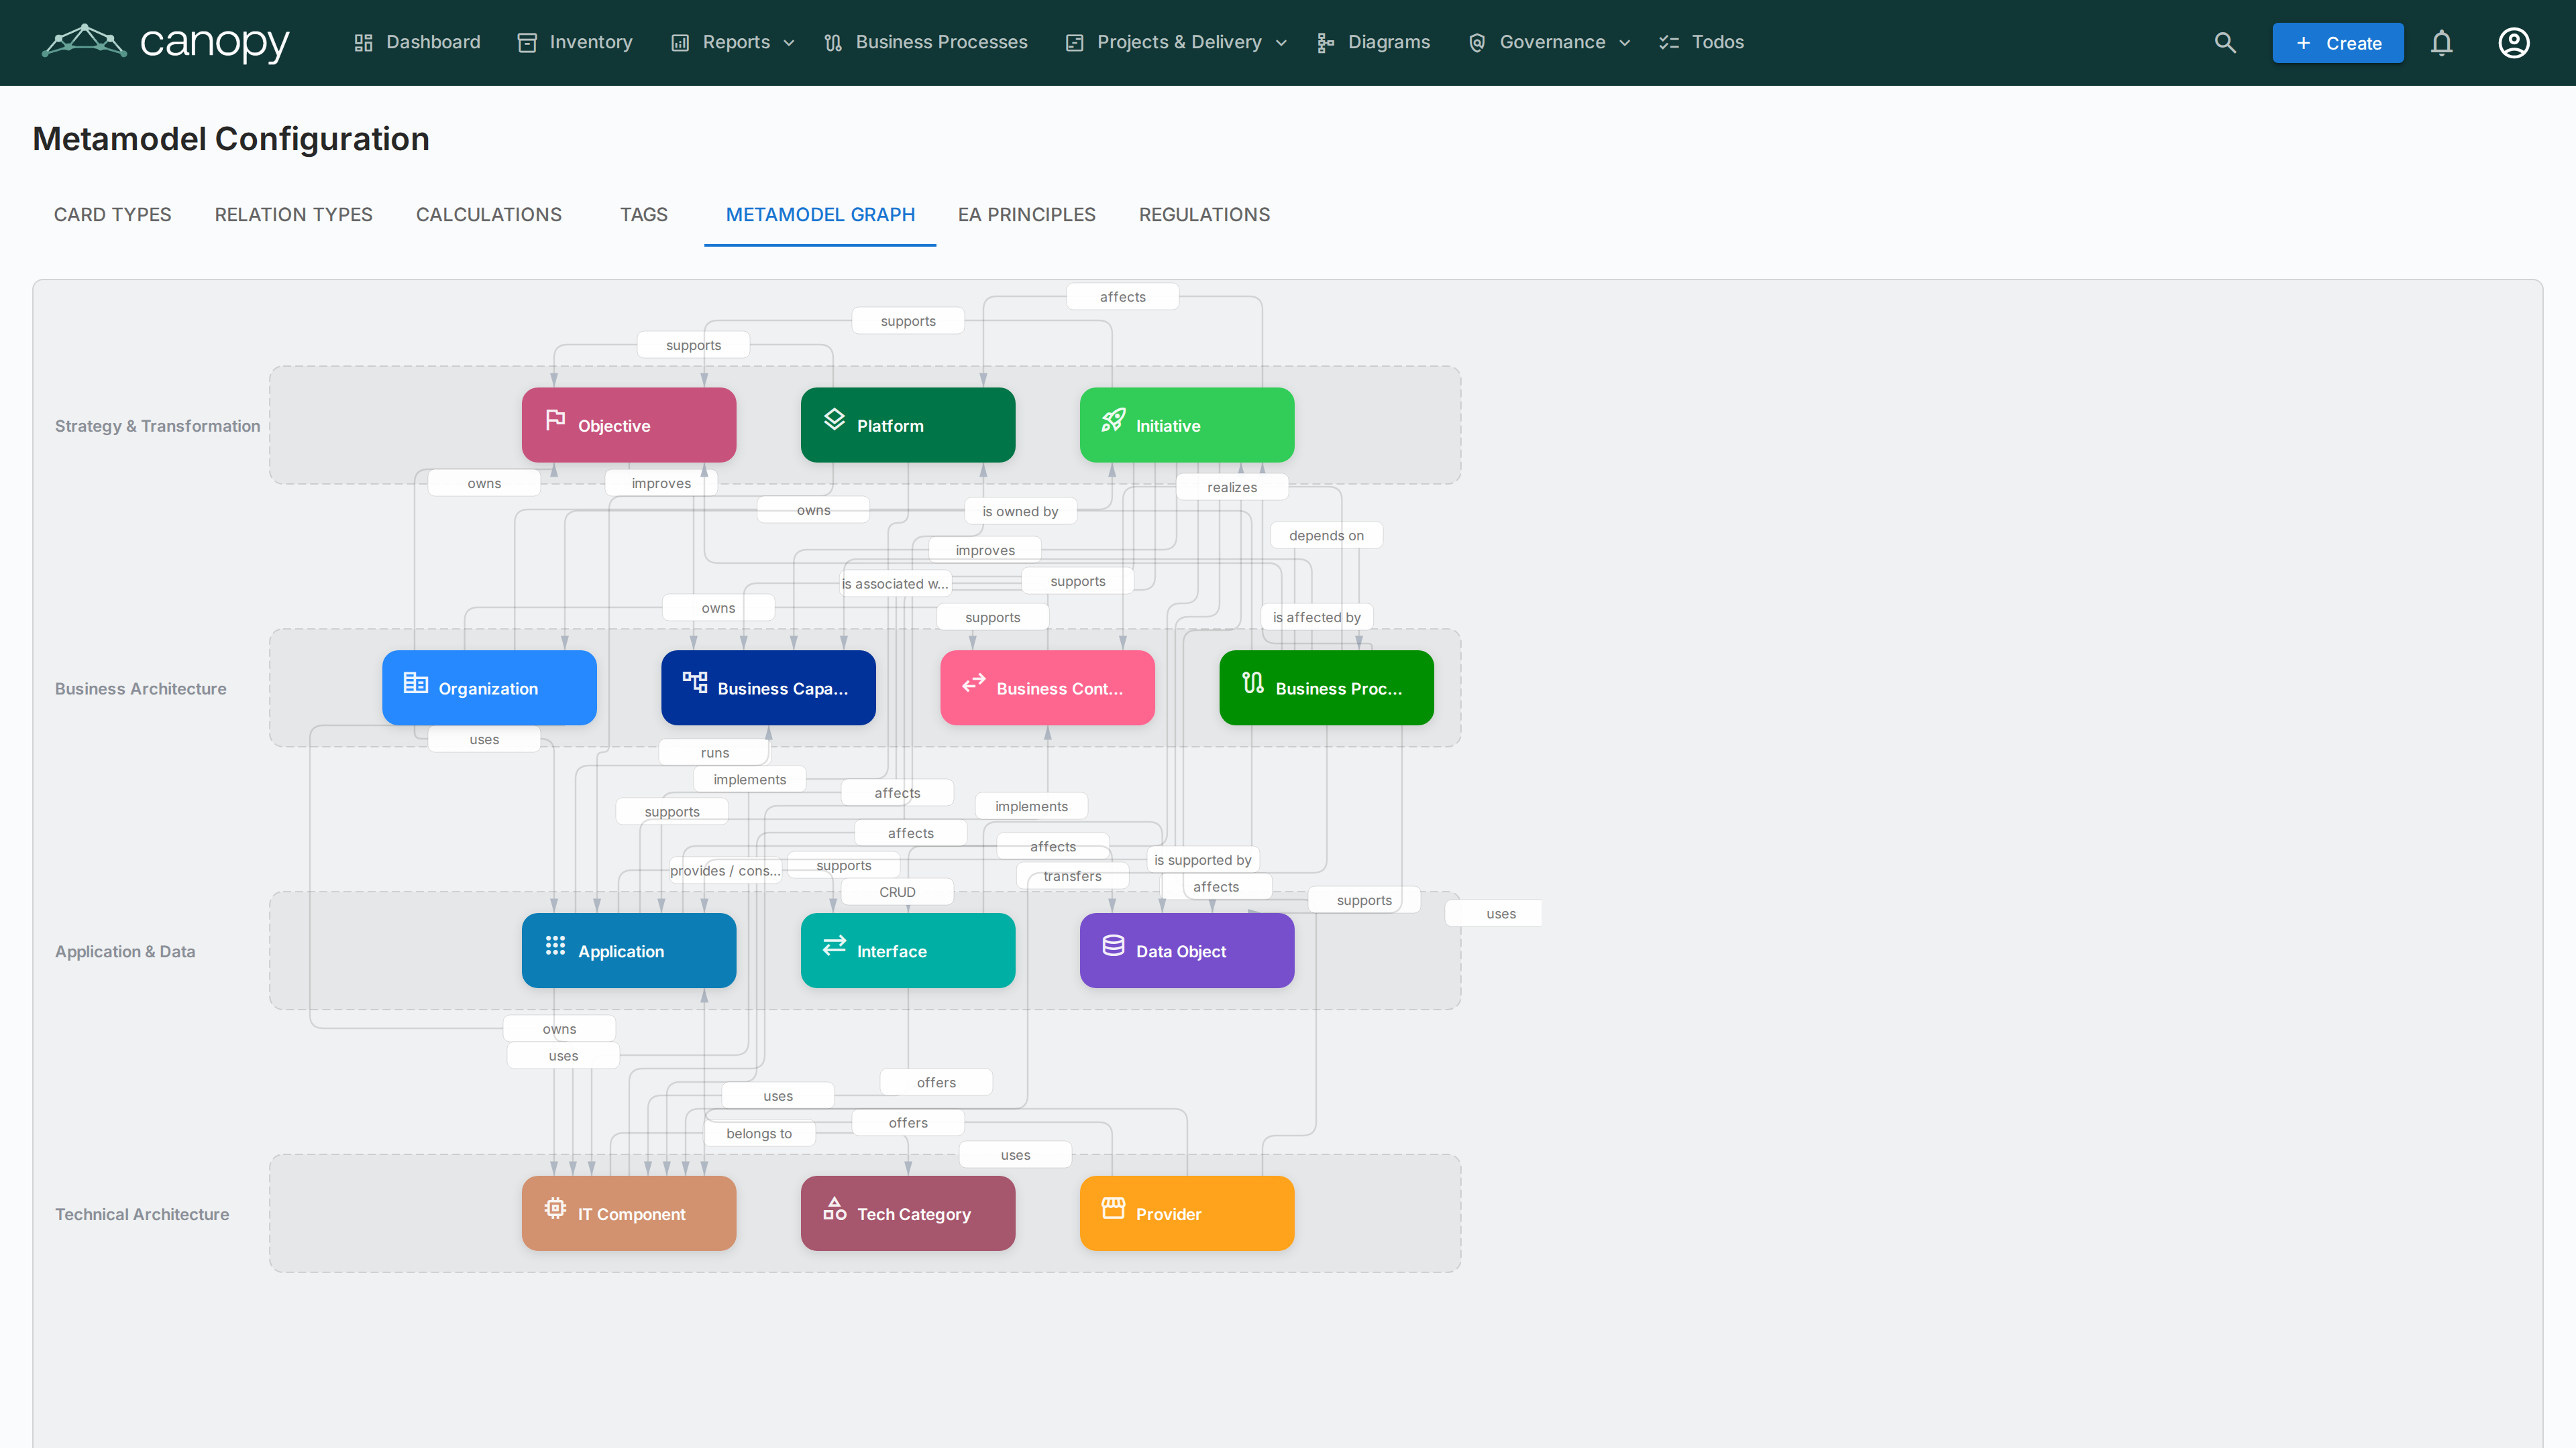This screenshot has width=2576, height=1448.
Task: Select the Application node
Action: point(629,951)
